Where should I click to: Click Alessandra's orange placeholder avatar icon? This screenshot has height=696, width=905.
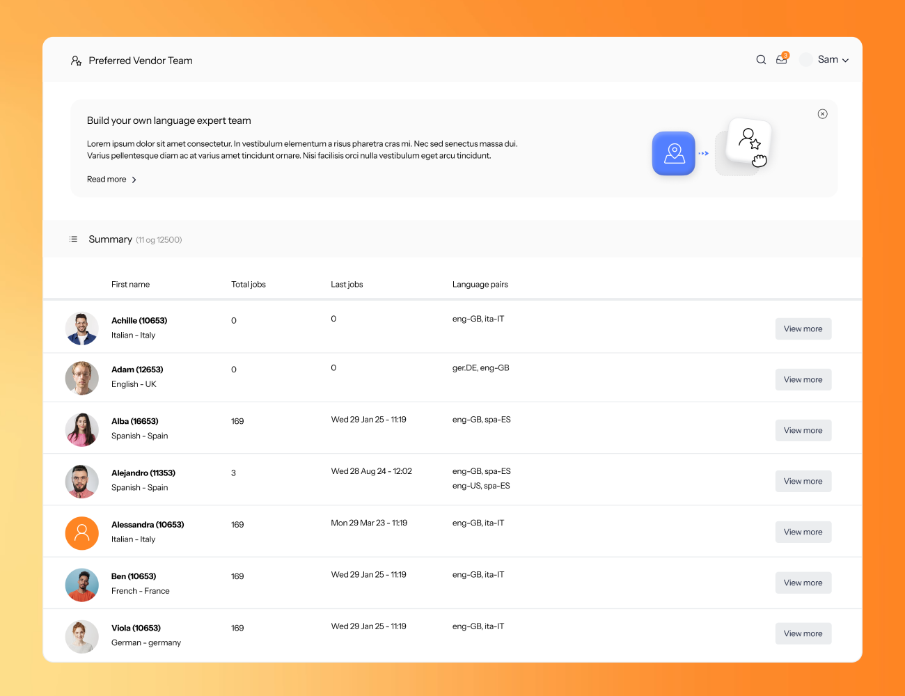tap(81, 532)
